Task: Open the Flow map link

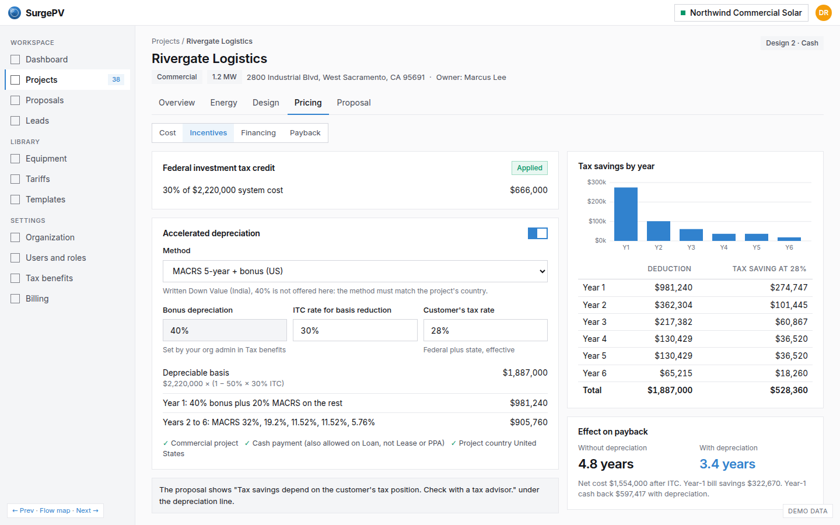Action: click(x=55, y=510)
